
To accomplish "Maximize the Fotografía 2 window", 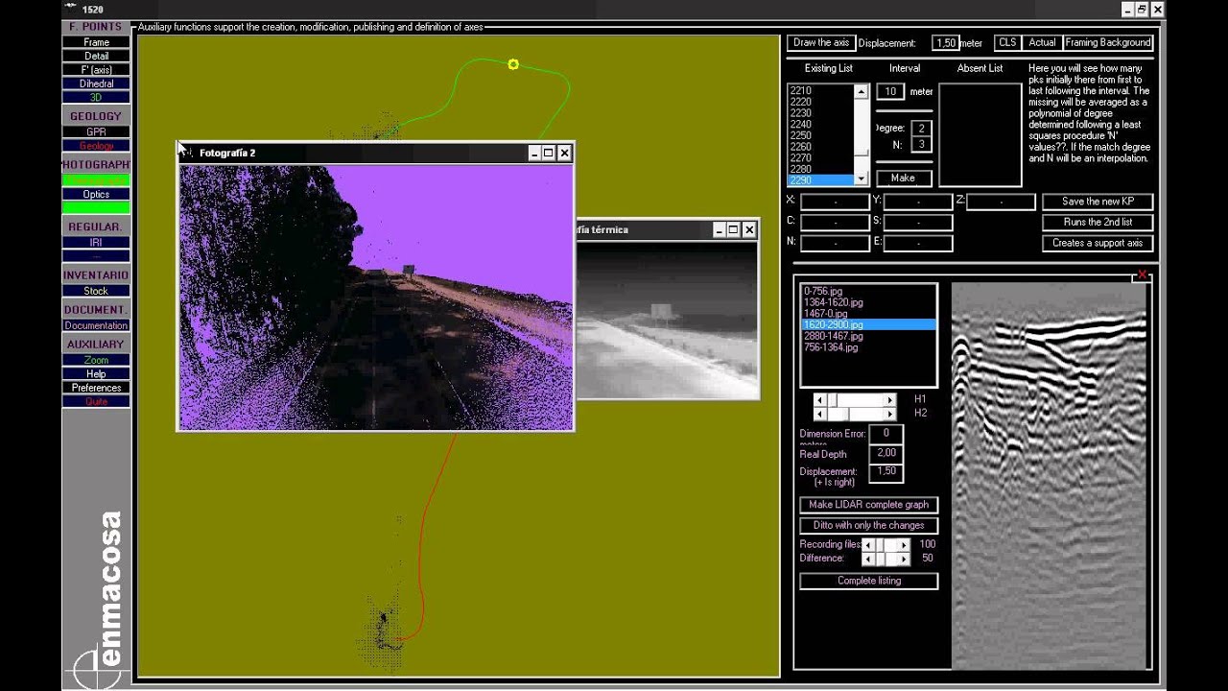I will tap(549, 153).
